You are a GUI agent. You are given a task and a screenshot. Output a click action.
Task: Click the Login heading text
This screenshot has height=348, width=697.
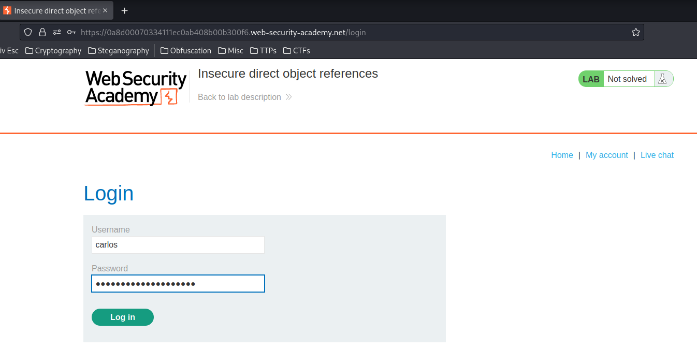coord(109,193)
